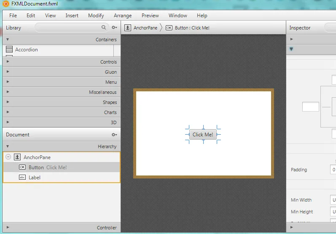Open the Modify menu

coord(96,16)
